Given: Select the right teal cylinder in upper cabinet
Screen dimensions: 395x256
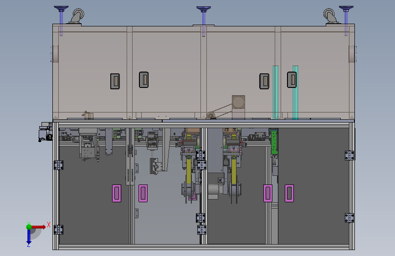Looking at the screenshot, I should pos(296,92).
